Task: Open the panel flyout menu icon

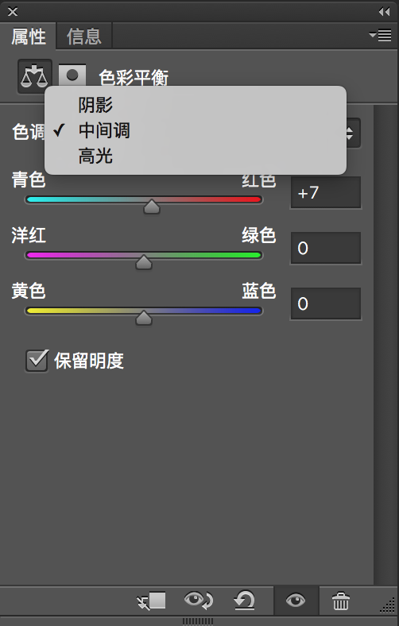Action: point(380,36)
